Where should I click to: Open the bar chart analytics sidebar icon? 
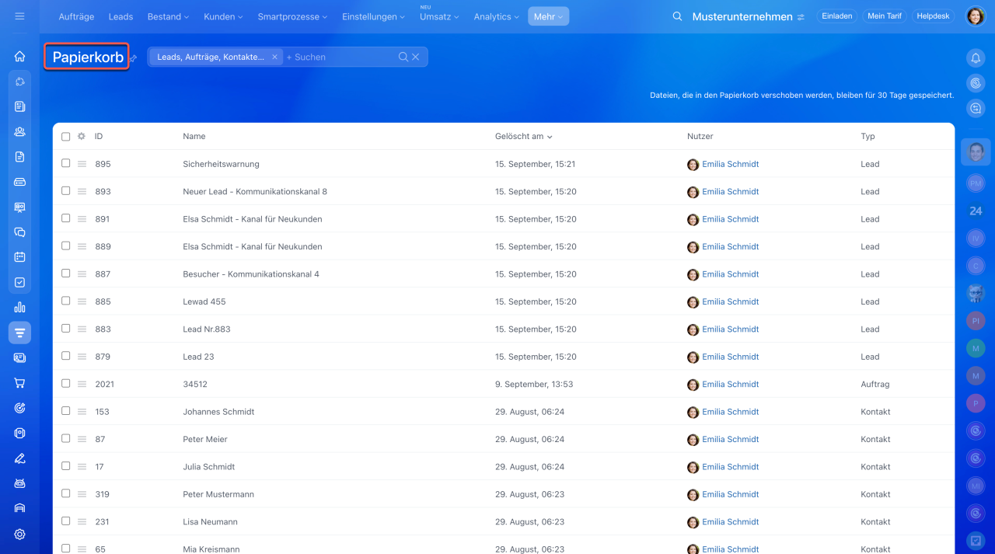(x=19, y=308)
